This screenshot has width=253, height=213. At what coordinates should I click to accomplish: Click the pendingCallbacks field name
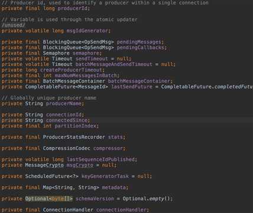pos(141,47)
